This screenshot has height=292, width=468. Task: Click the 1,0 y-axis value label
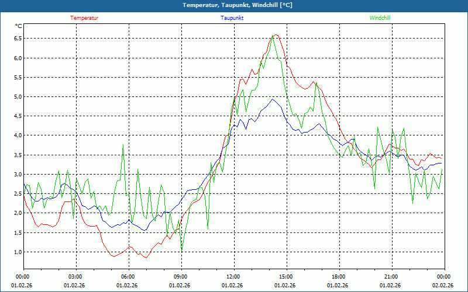pos(18,252)
